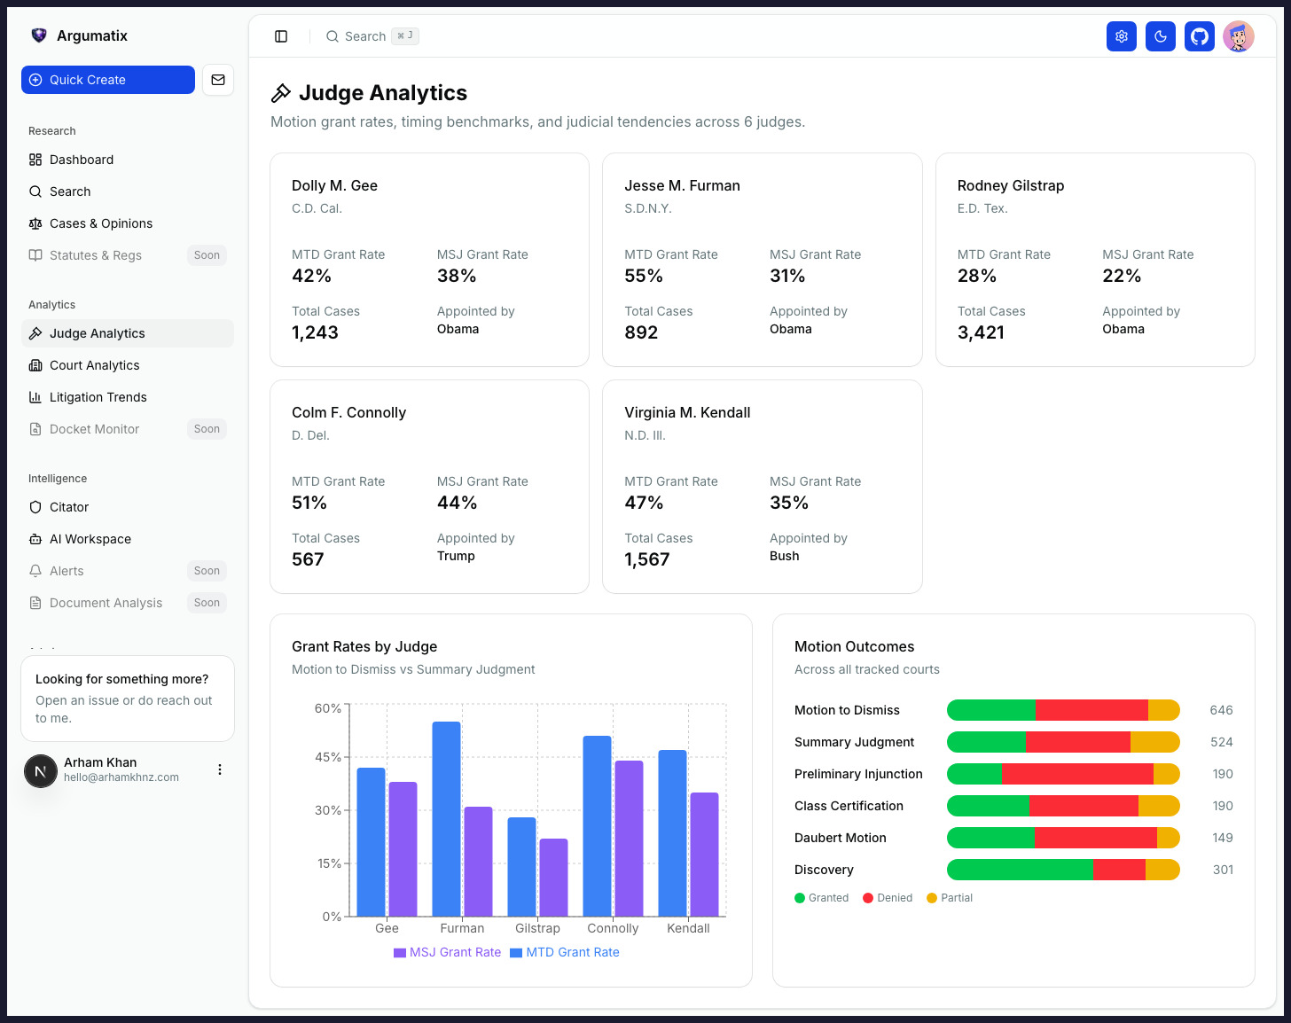Open the Cases & Opinions section
Screen dimensions: 1291x1023
(101, 223)
